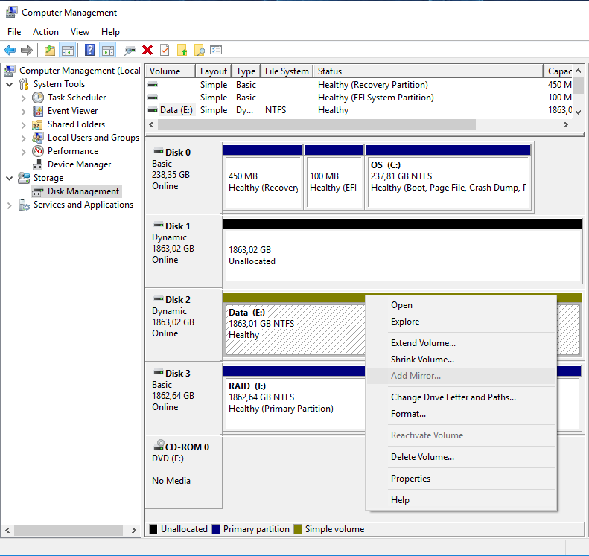Click the Local Users and Groups icon
Screen dimensions: 589x556
pyautogui.click(x=37, y=138)
